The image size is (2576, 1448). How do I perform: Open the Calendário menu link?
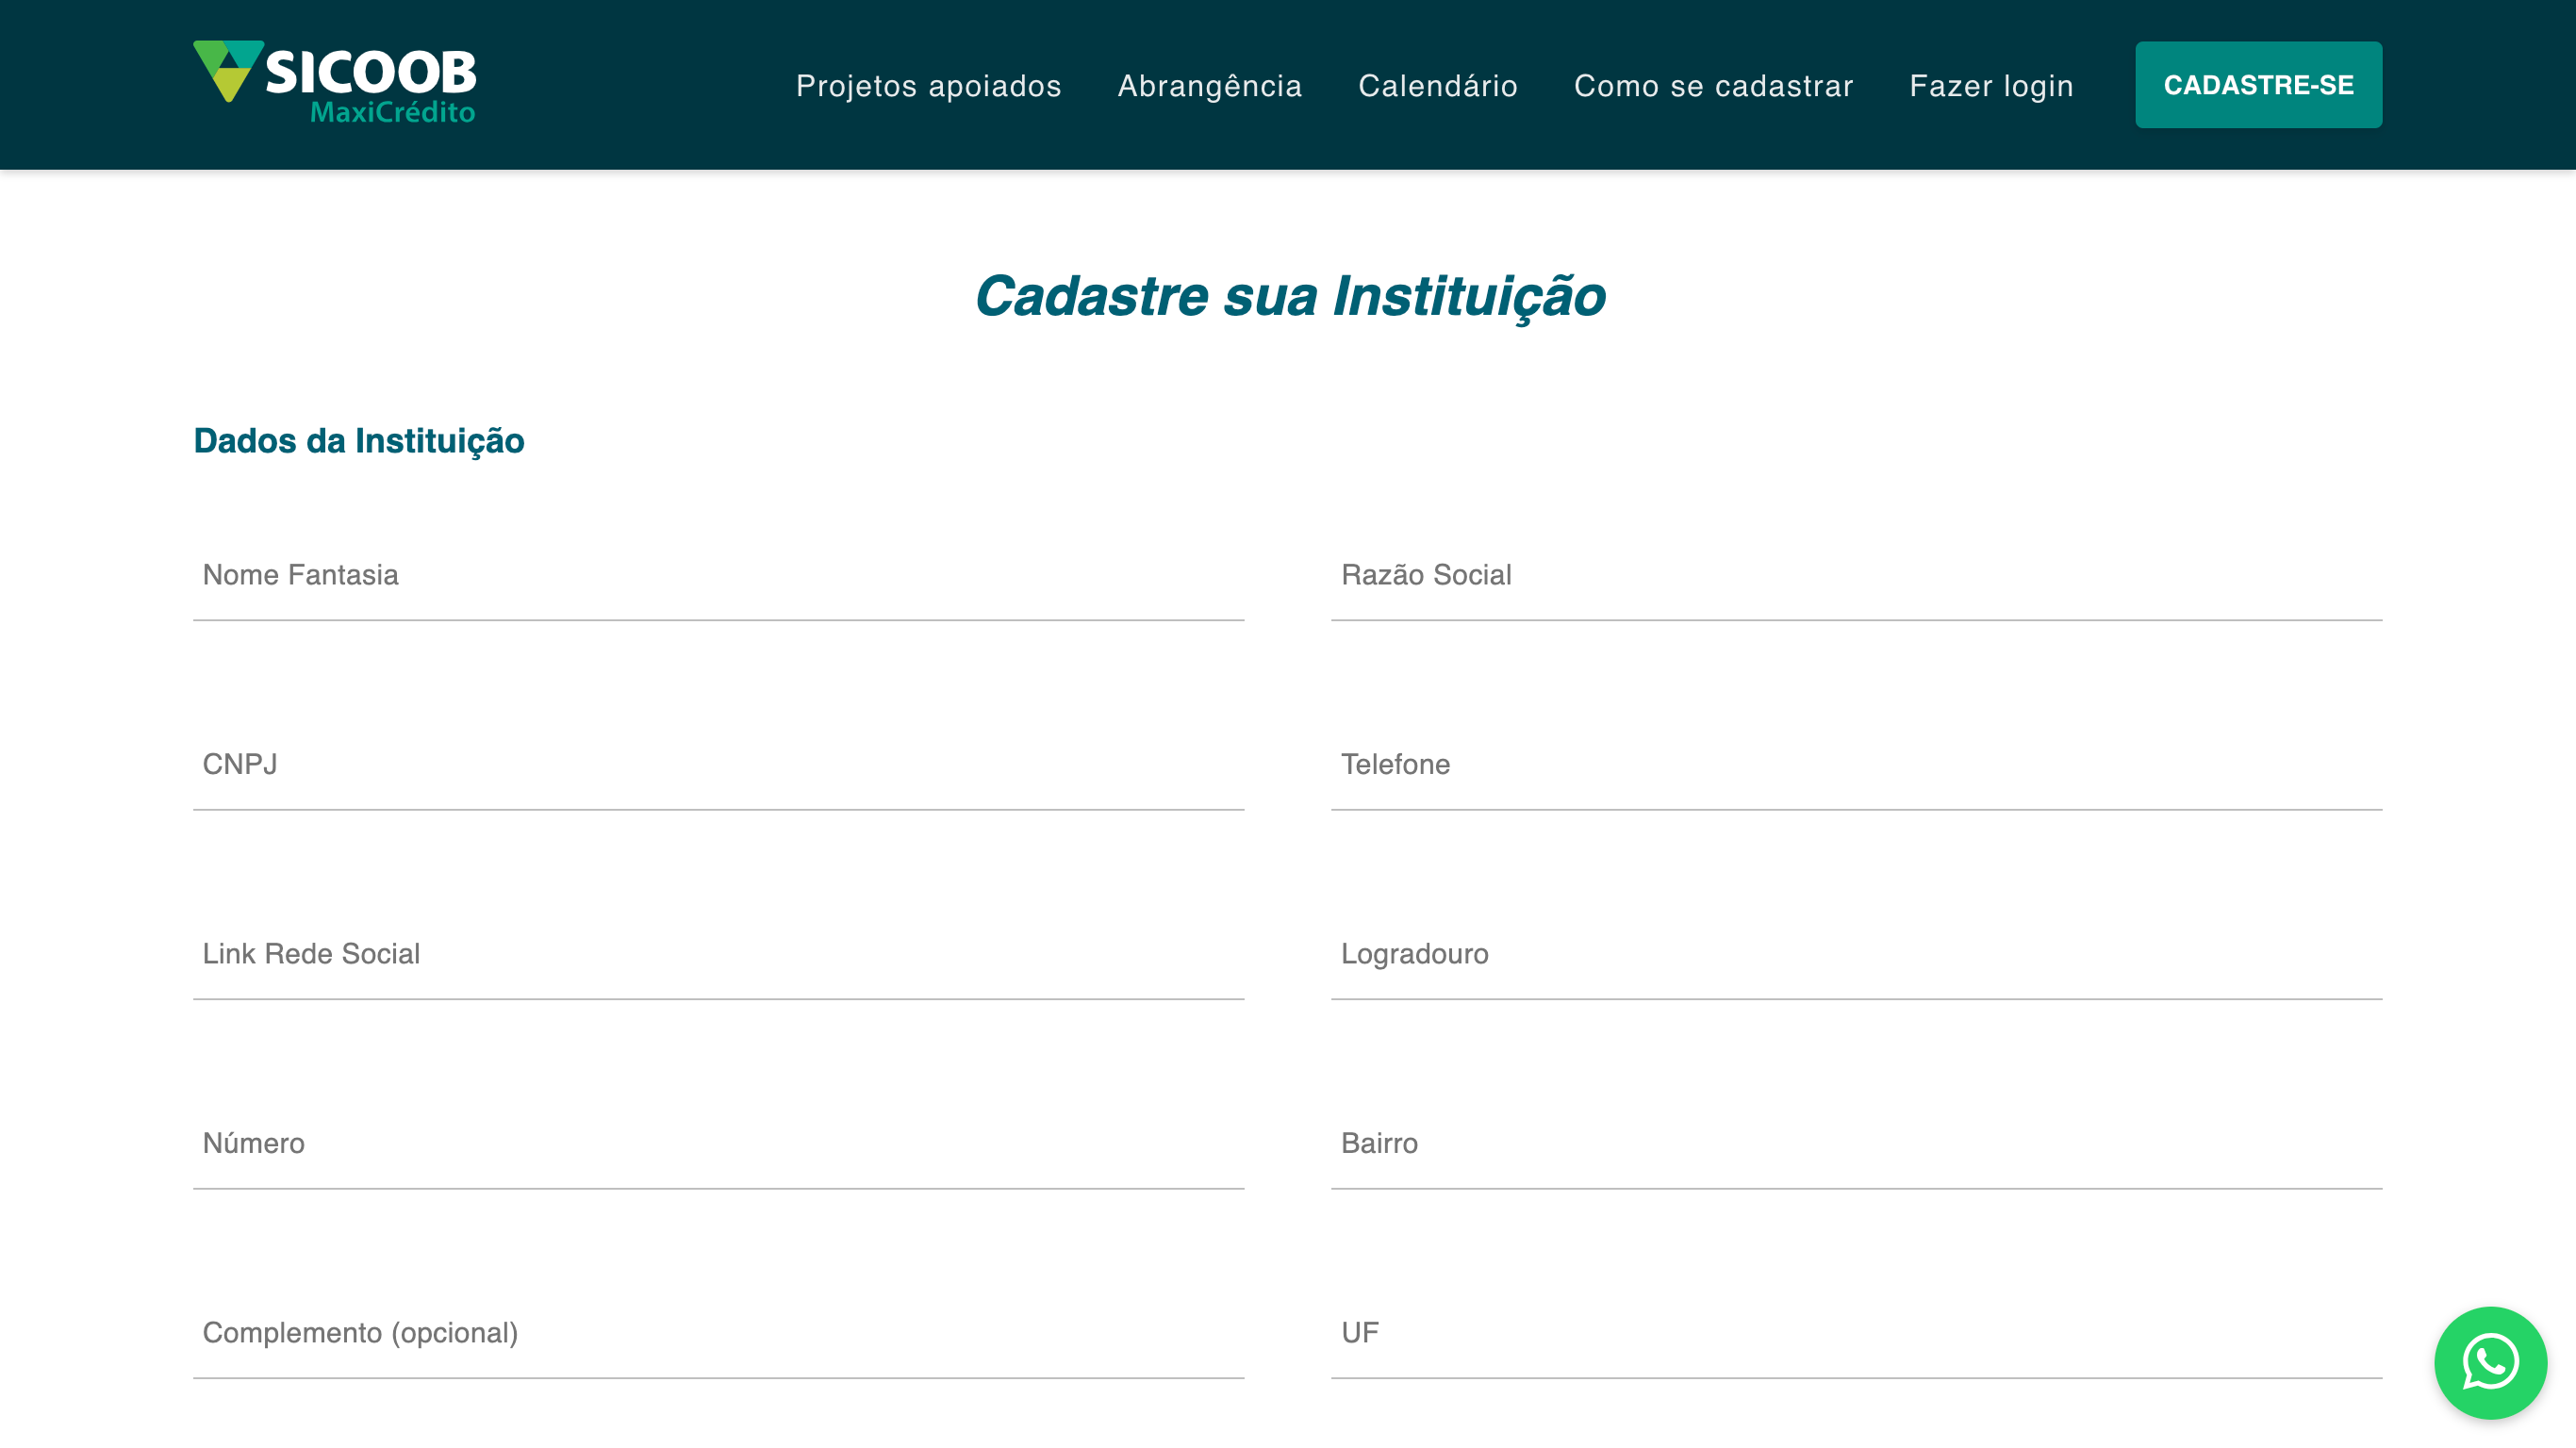click(x=1438, y=86)
